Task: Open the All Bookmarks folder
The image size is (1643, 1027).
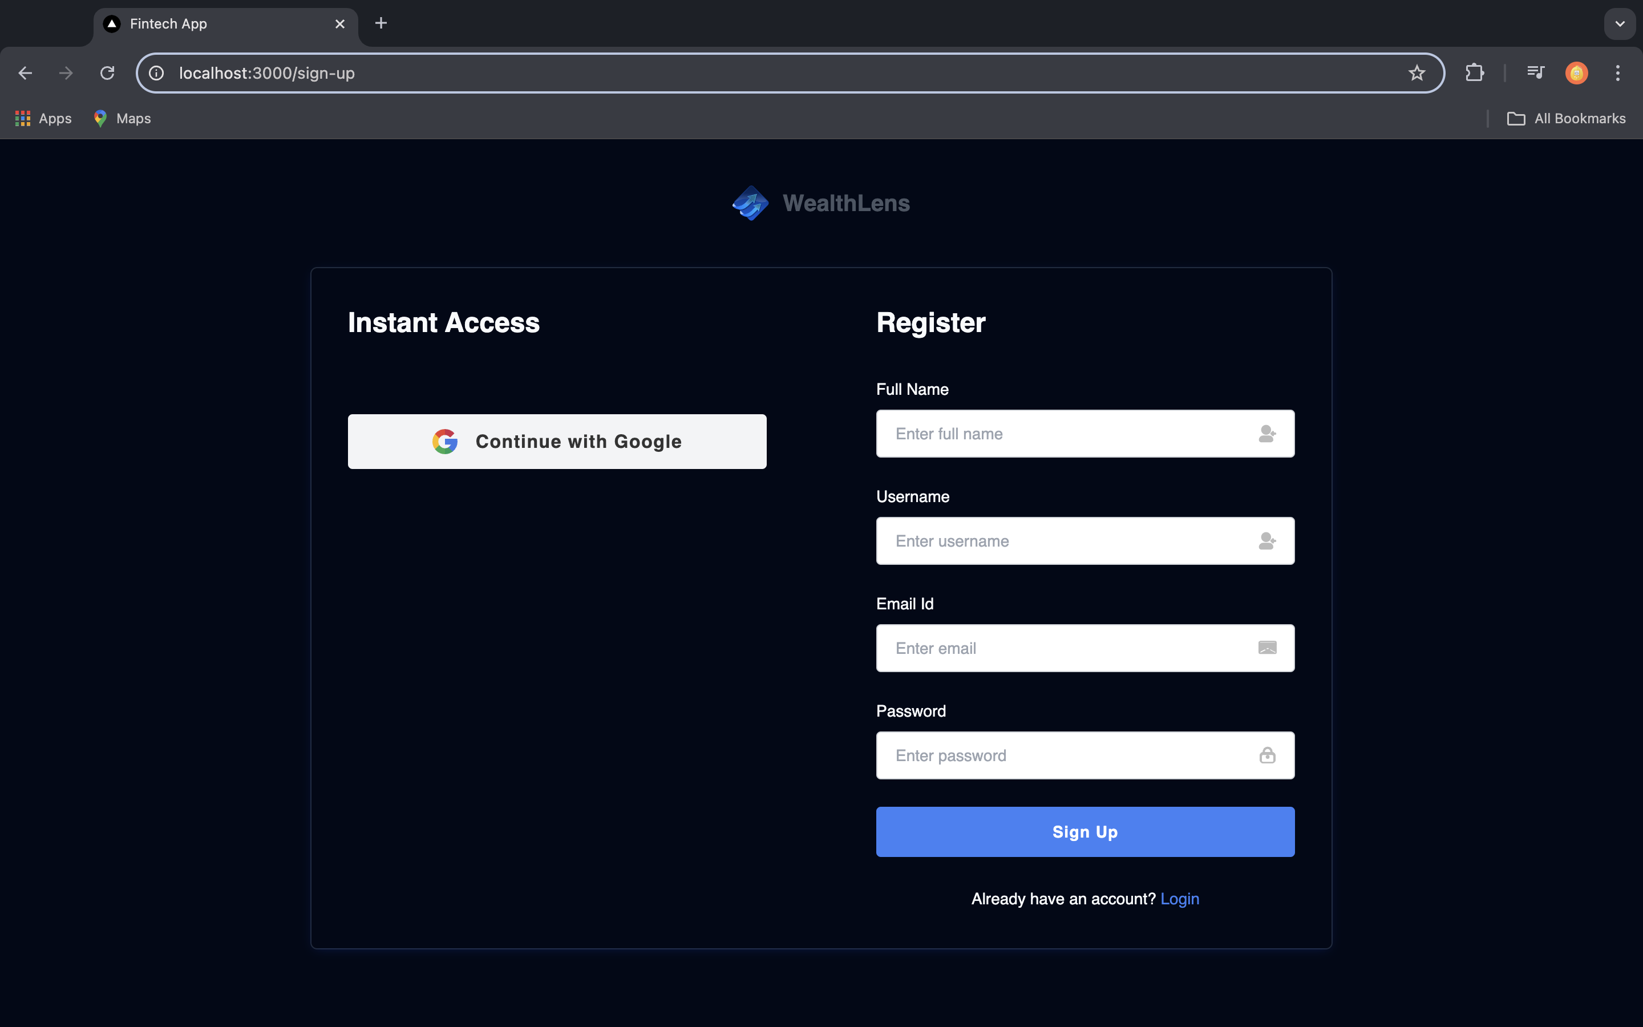Action: [x=1565, y=119]
